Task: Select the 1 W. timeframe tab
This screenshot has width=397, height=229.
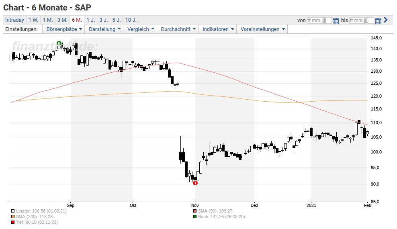Action: click(33, 20)
